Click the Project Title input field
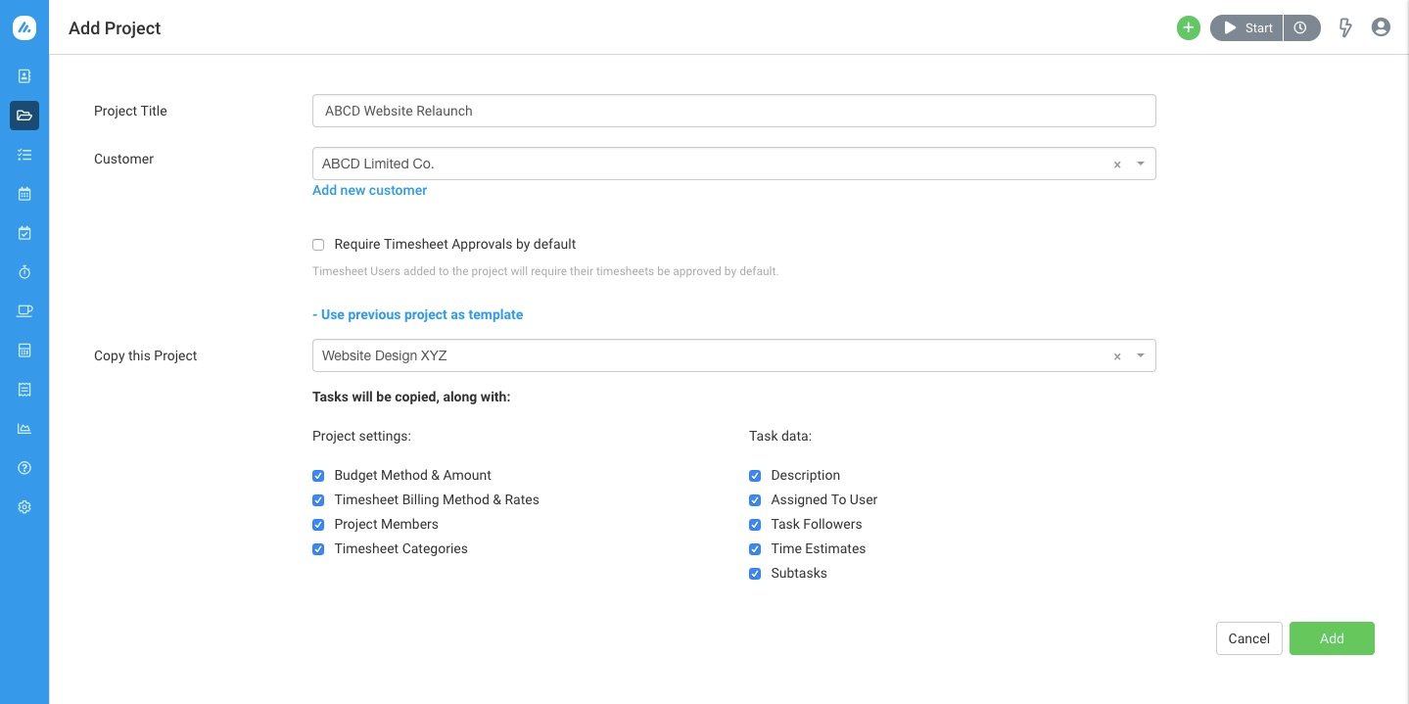Viewport: 1409px width, 704px height. tap(733, 111)
